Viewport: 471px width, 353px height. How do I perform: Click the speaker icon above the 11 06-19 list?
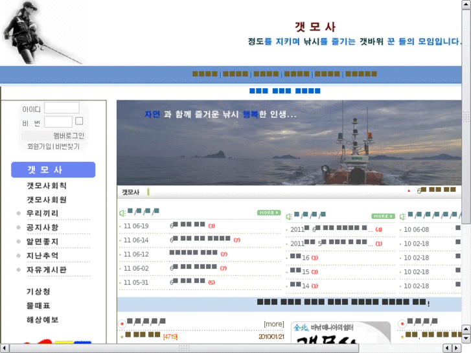click(122, 213)
